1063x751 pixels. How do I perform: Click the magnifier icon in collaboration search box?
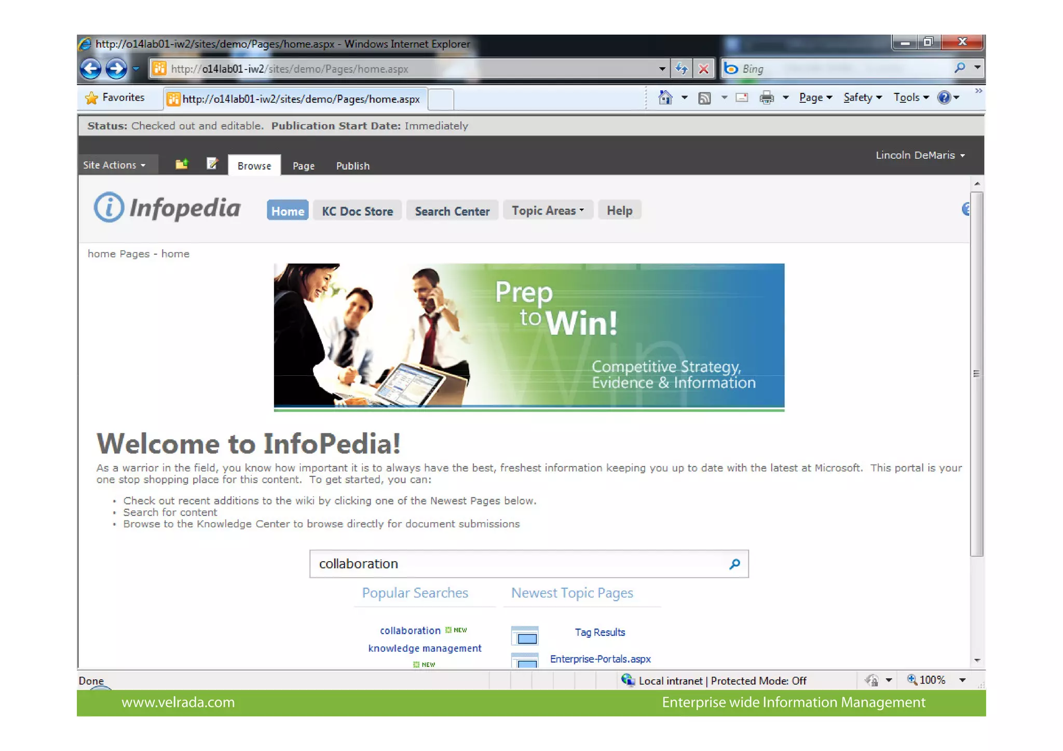coord(734,564)
